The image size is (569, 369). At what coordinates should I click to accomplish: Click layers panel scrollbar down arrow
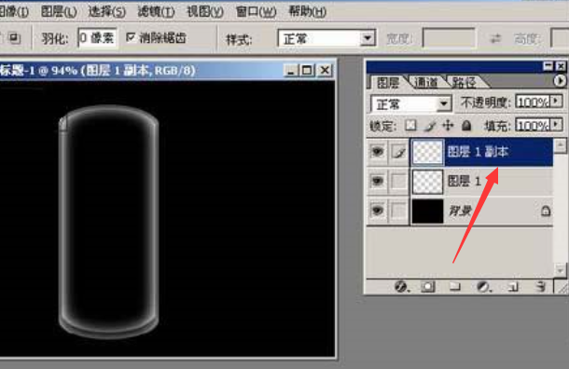click(561, 270)
